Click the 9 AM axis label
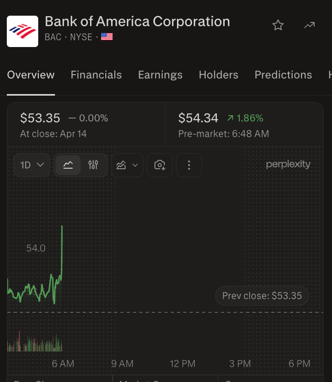 click(123, 364)
